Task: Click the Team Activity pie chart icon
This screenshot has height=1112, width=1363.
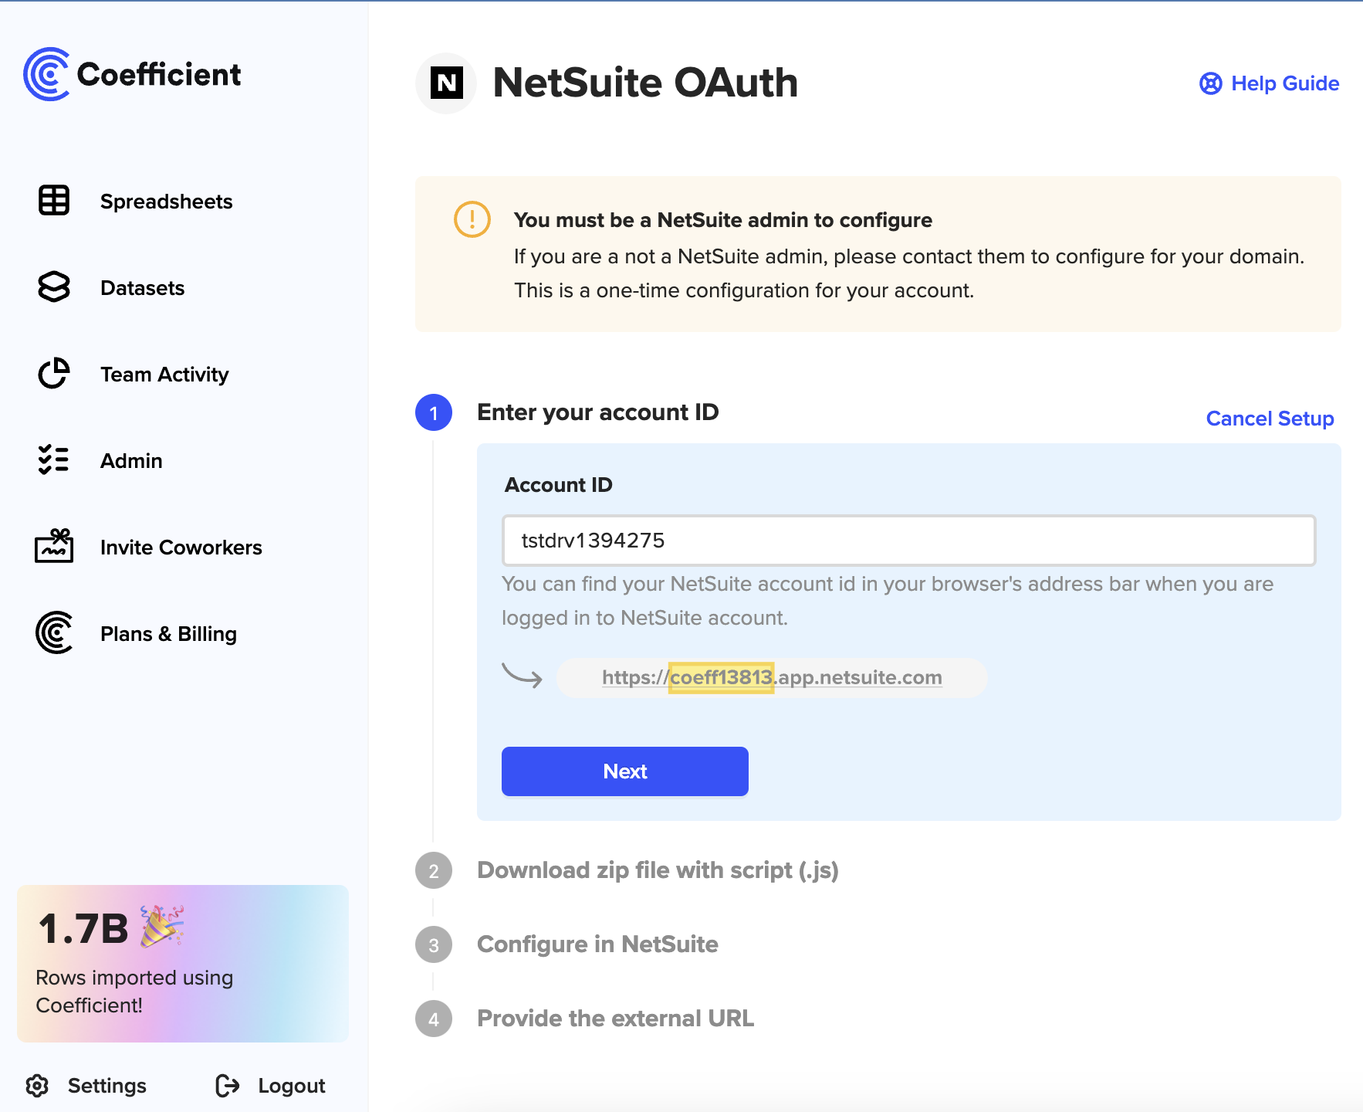Action: click(54, 374)
